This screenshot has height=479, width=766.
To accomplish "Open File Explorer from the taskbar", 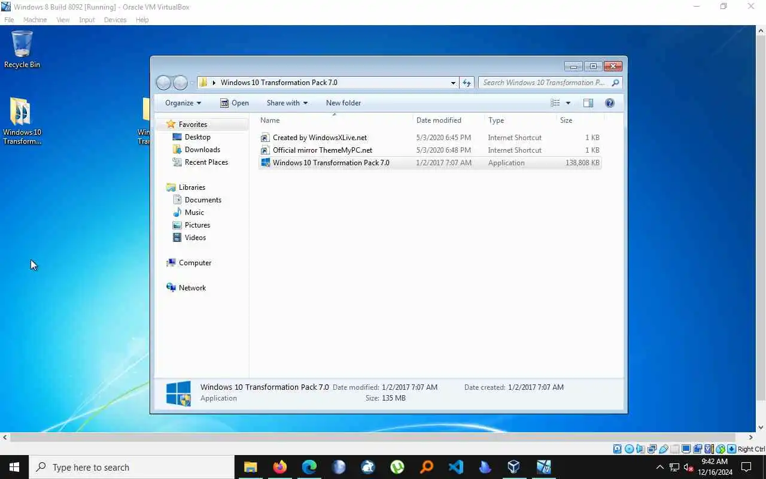I will click(x=250, y=467).
